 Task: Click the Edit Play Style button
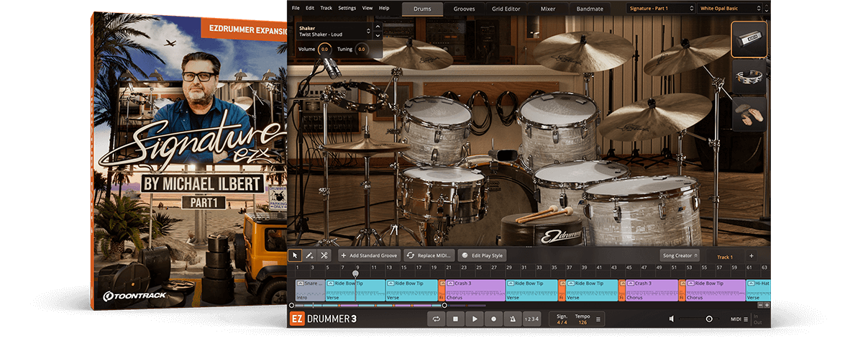coord(482,255)
